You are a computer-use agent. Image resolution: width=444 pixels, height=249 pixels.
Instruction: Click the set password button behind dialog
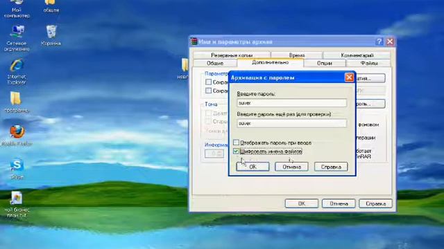click(x=370, y=104)
